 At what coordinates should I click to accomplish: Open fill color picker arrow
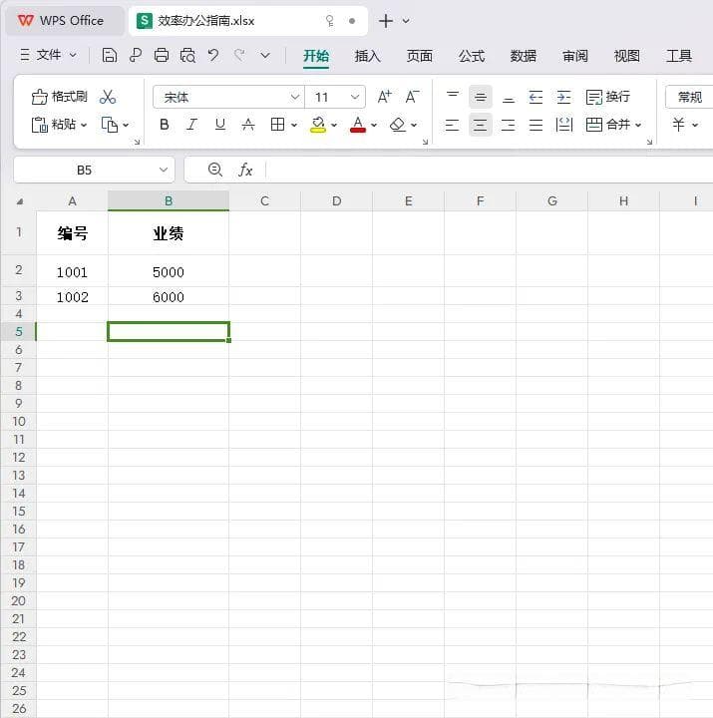tap(334, 125)
